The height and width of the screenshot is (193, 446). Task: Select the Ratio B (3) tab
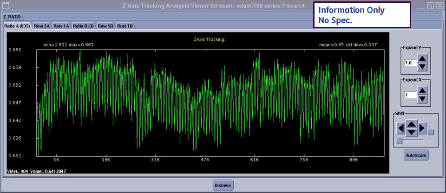pos(84,26)
